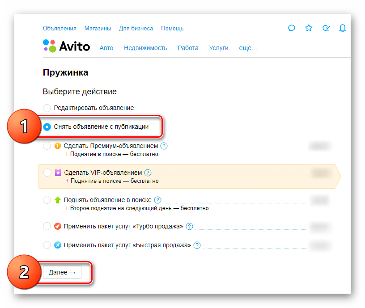This screenshot has height=308, width=365.
Task: Go to the Авто category
Action: pyautogui.click(x=106, y=48)
